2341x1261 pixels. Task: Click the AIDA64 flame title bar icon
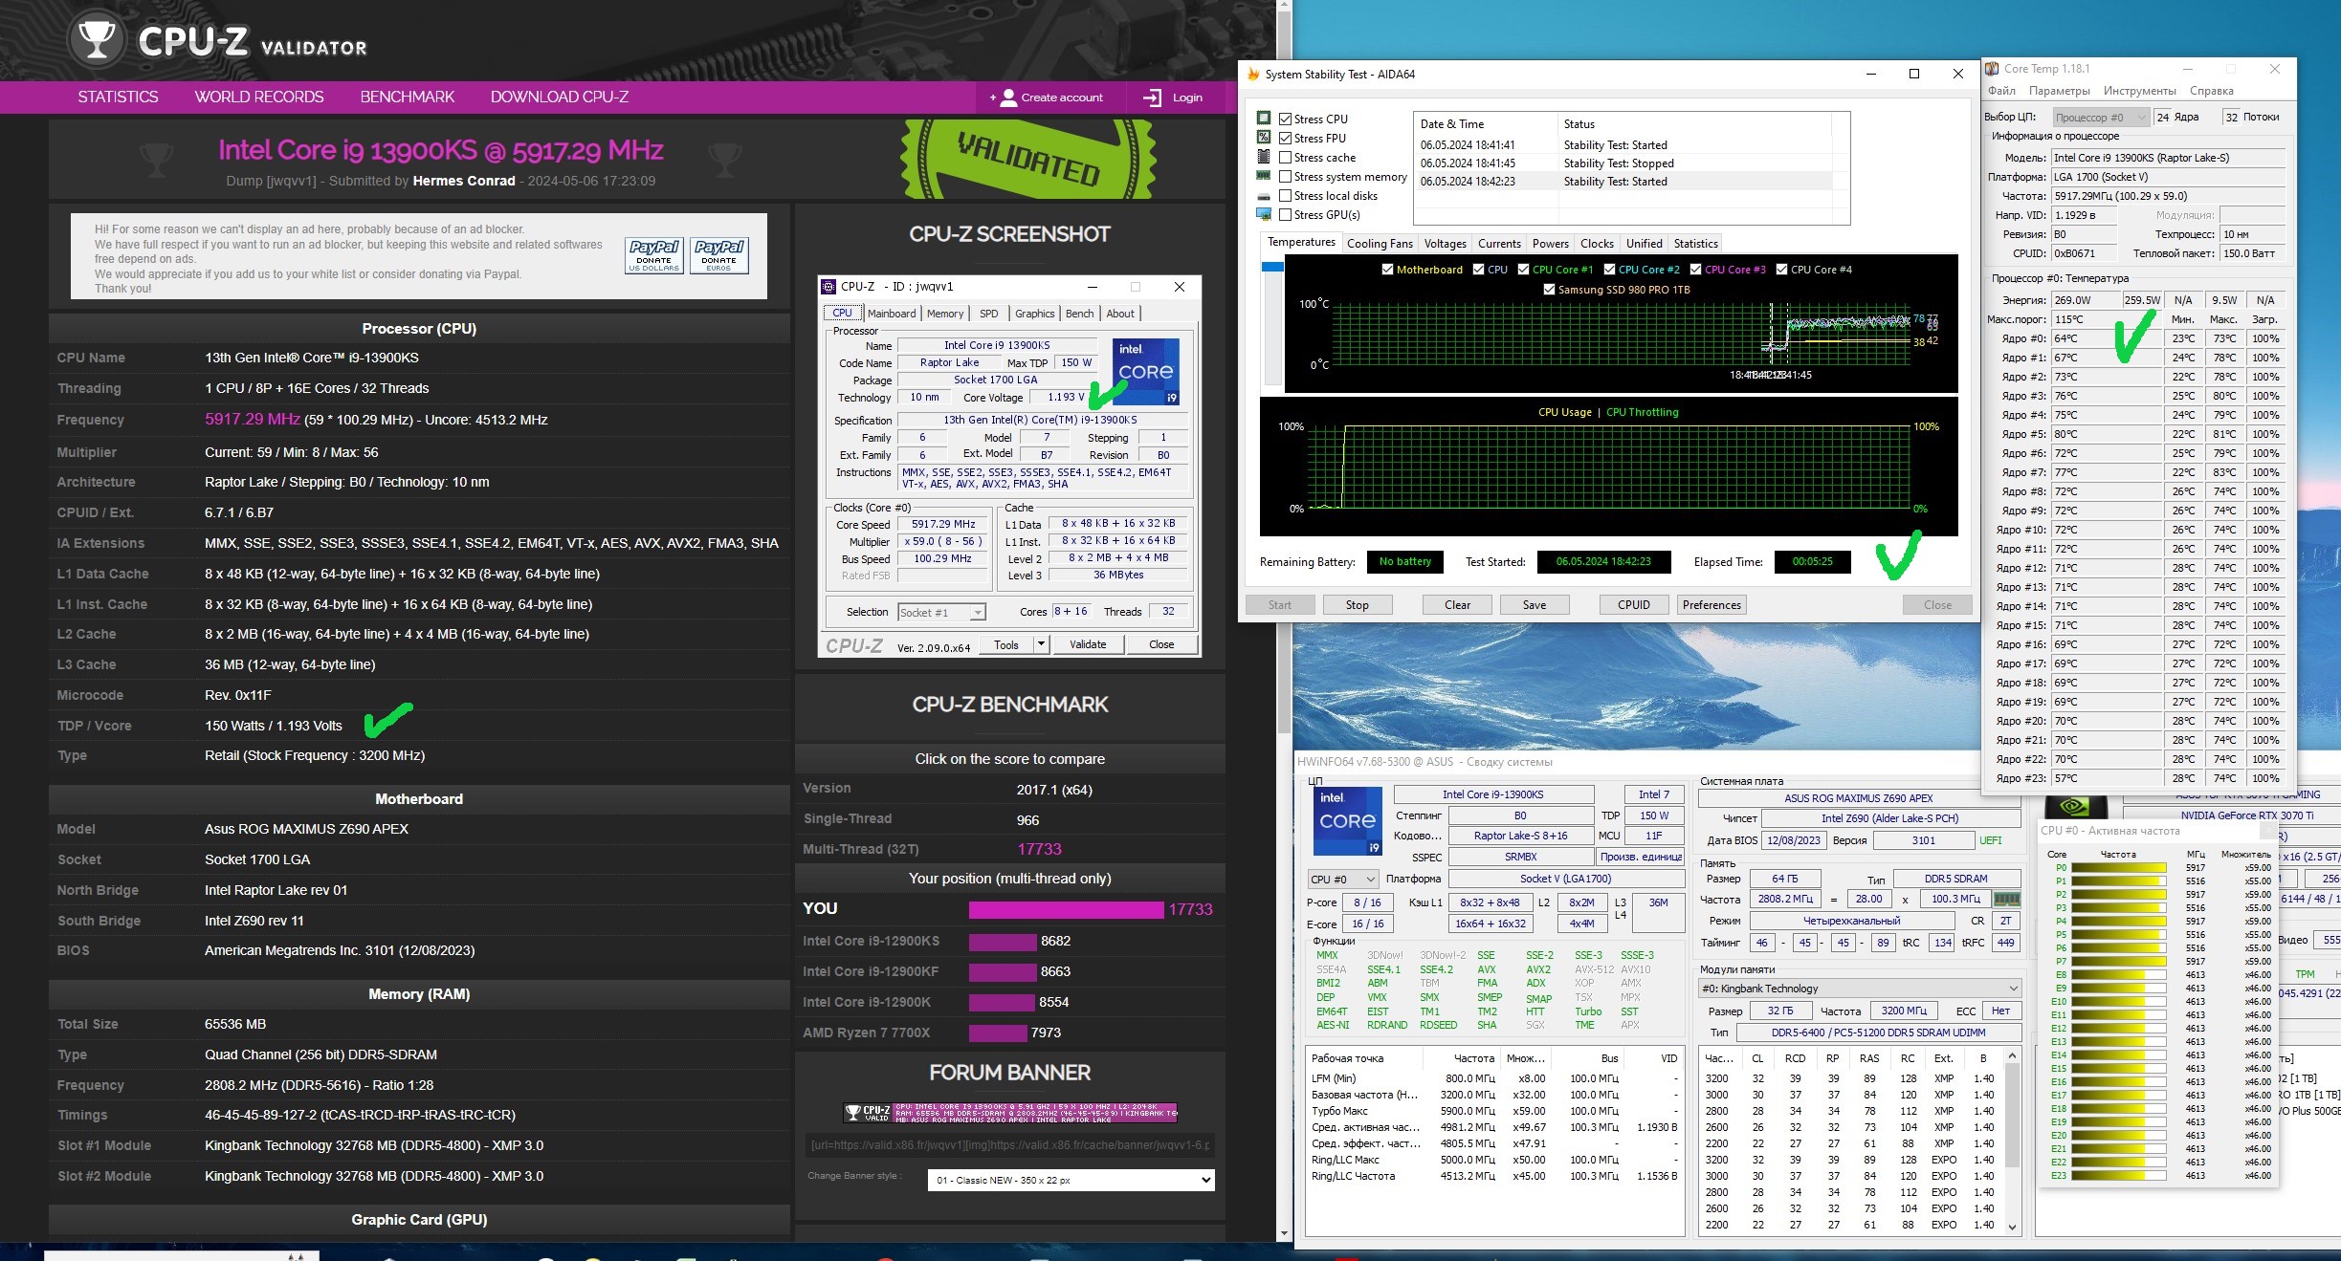click(x=1253, y=74)
